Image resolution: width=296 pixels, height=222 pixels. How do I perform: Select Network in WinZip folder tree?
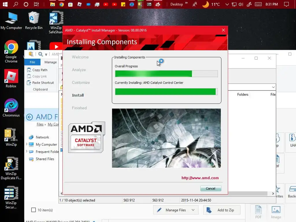(x=39, y=137)
